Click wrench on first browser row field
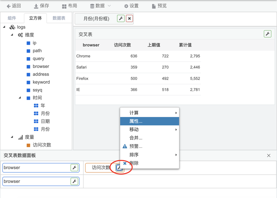Screen dimensions: 277x198 click(x=74, y=168)
